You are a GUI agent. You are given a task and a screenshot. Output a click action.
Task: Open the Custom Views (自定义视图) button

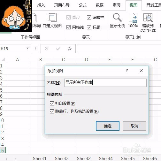(x=52, y=20)
